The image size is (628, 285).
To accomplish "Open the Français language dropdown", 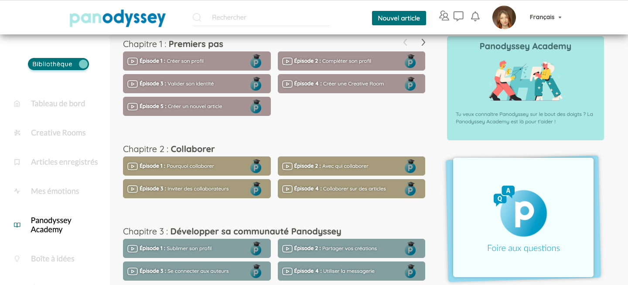I will point(546,17).
